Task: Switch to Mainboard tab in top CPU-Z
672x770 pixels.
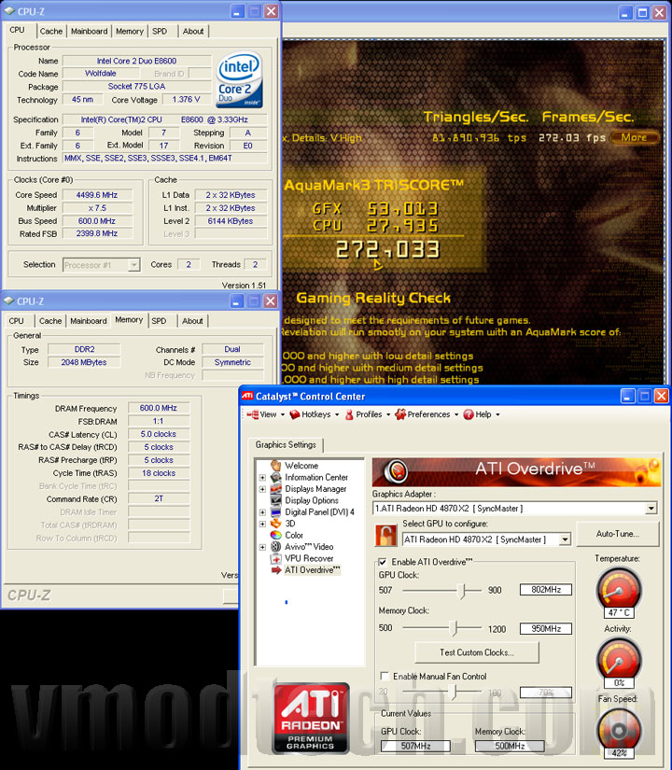Action: pyautogui.click(x=89, y=32)
